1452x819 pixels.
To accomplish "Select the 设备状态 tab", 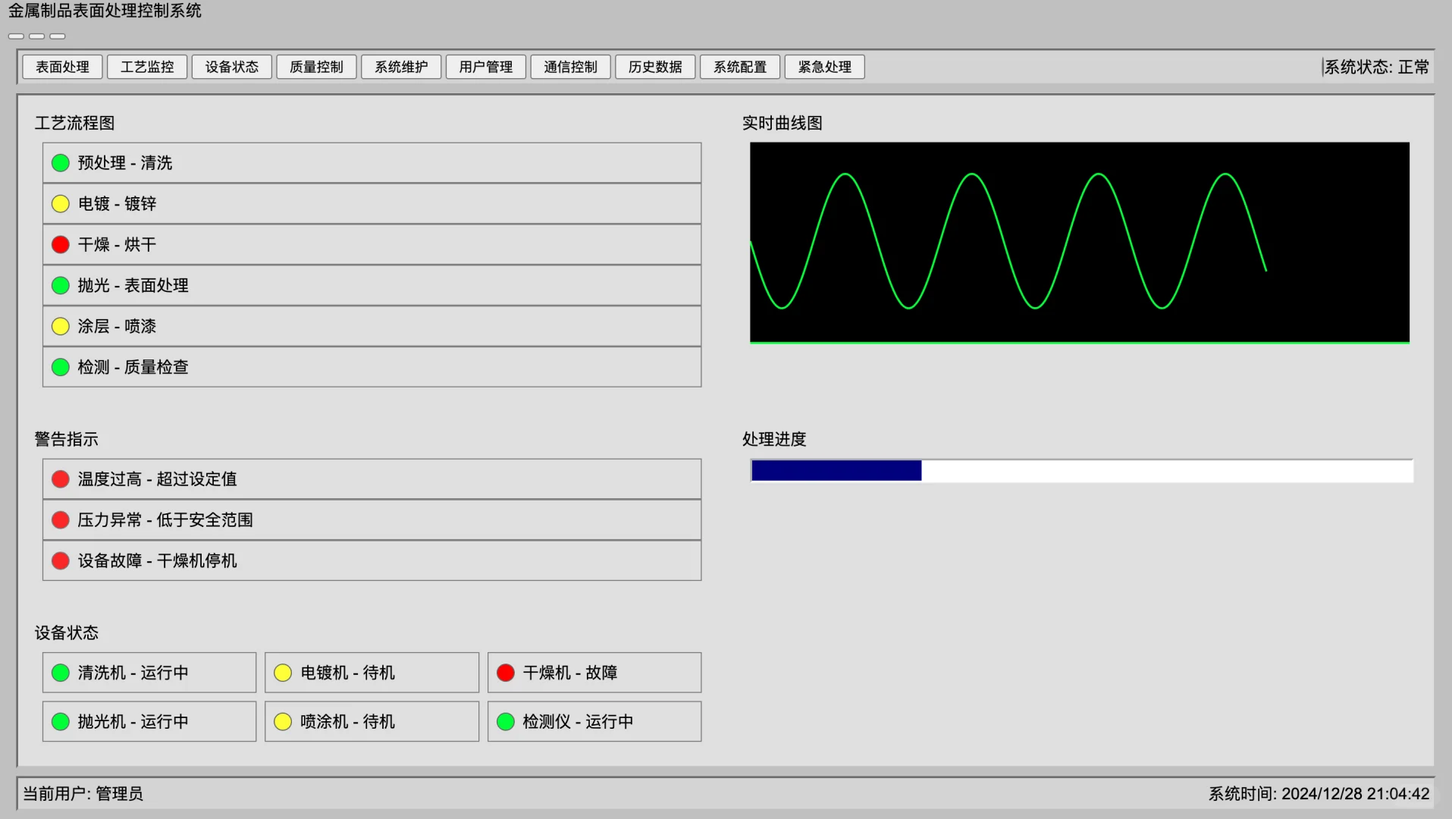I will (232, 67).
